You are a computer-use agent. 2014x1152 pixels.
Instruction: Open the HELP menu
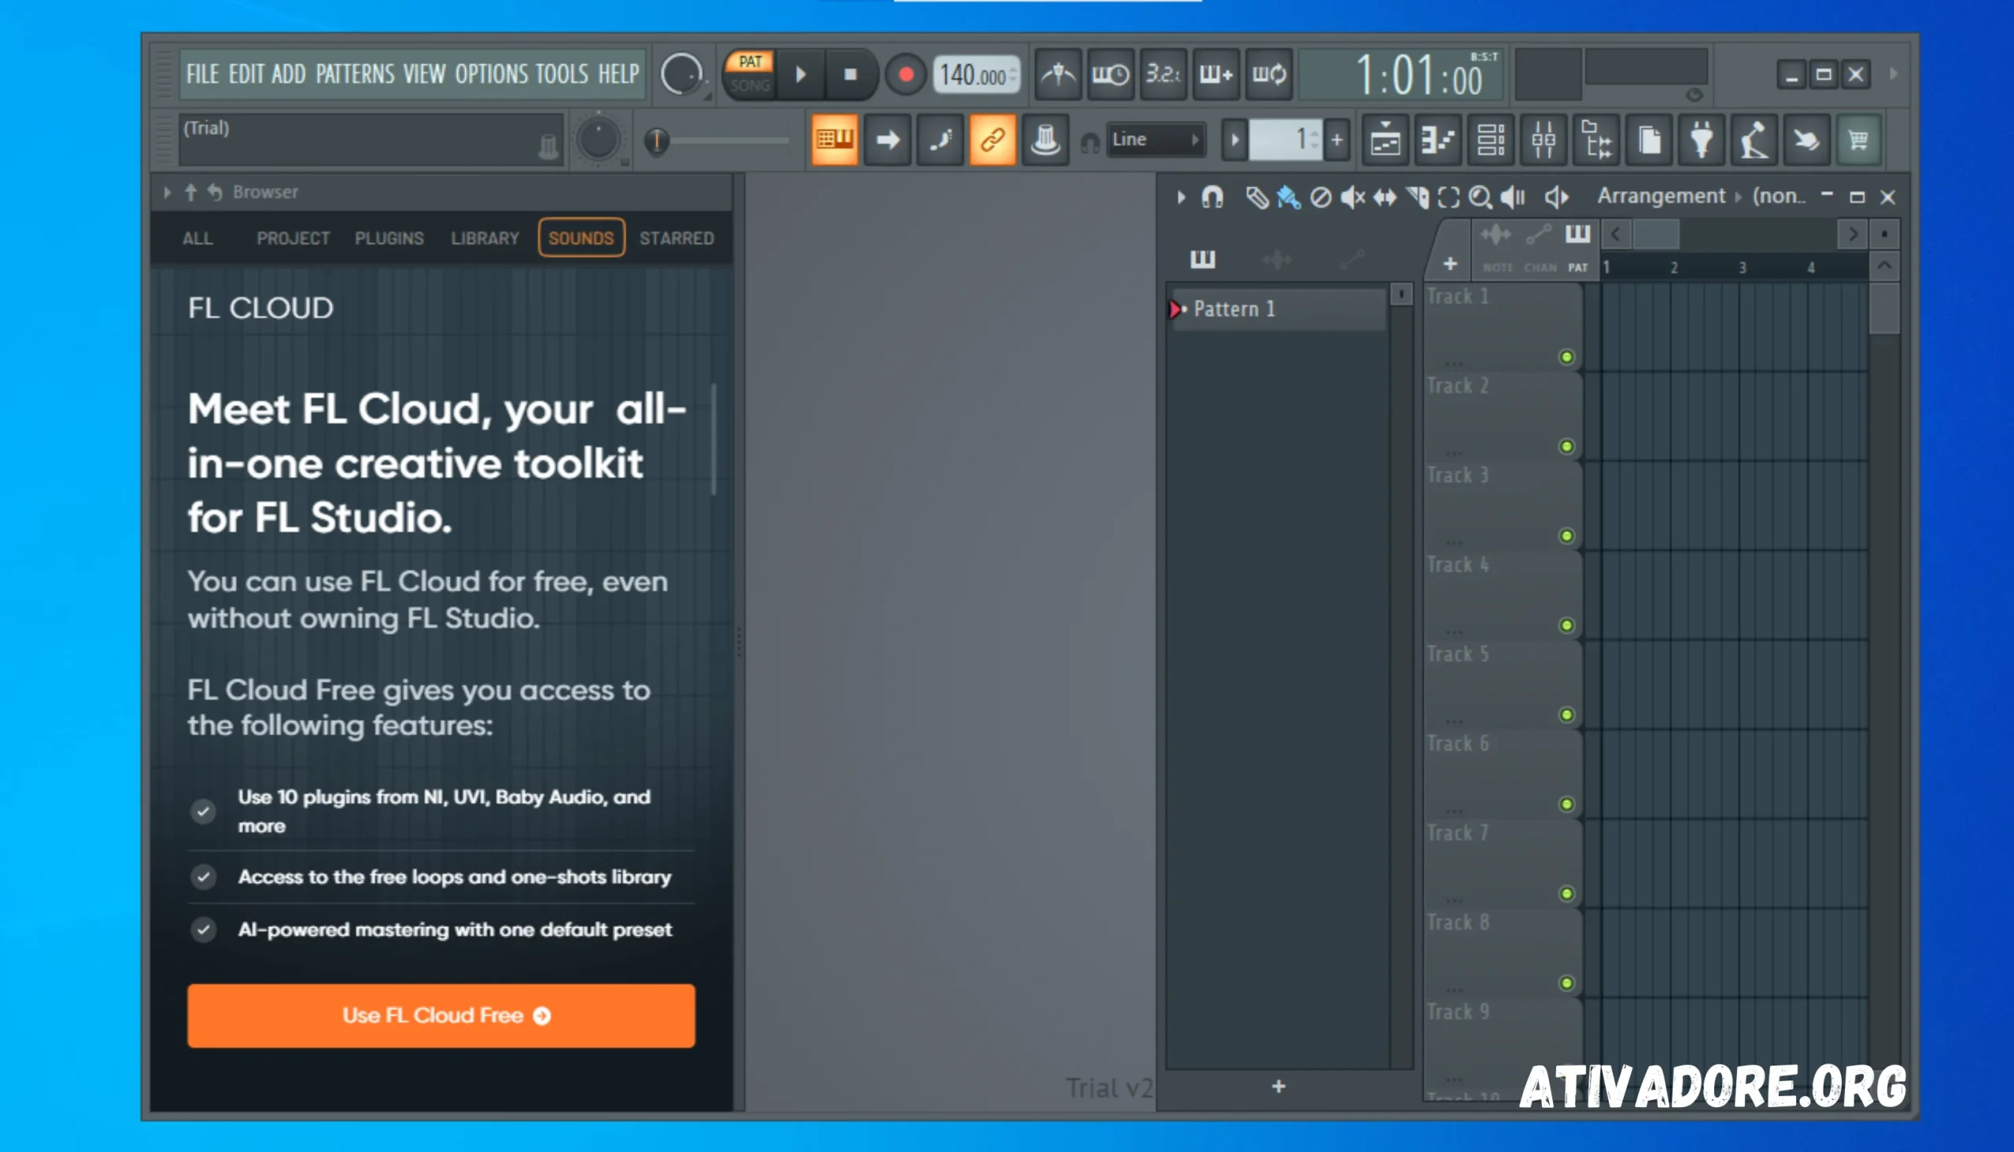coord(619,75)
